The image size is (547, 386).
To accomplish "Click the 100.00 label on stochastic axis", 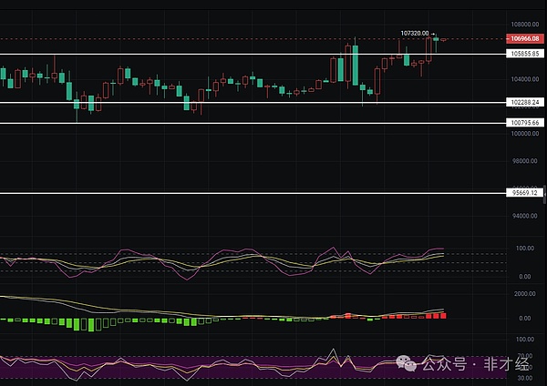I will [x=523, y=248].
